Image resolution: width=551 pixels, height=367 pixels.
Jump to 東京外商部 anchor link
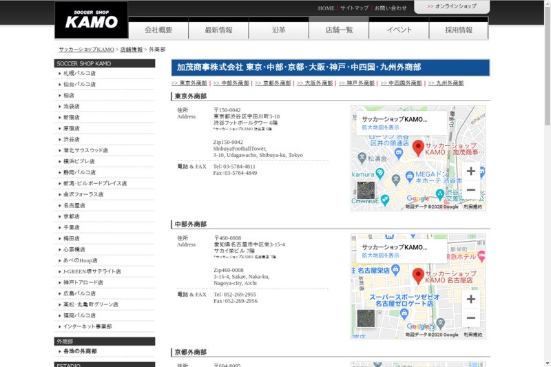point(189,83)
